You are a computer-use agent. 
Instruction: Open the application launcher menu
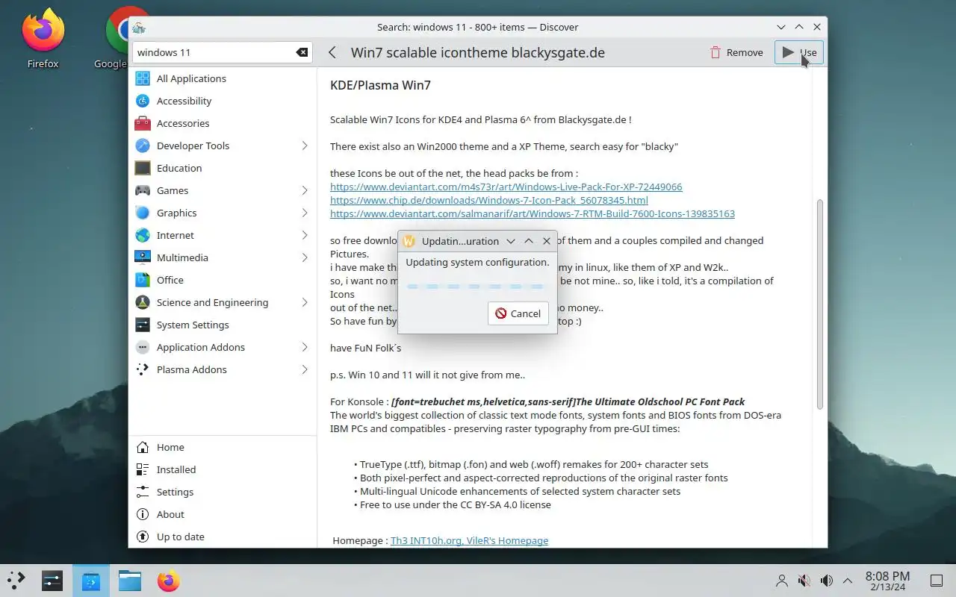pos(16,581)
